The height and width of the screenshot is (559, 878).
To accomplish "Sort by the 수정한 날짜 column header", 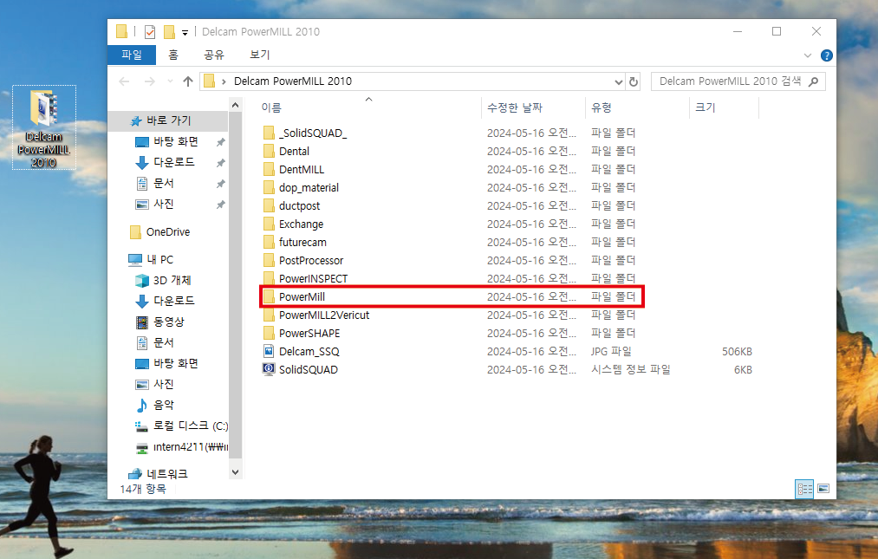I will [x=515, y=107].
